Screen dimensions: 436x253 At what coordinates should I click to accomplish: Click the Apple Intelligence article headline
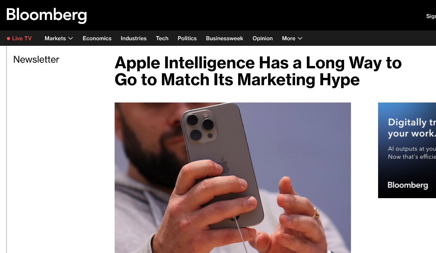tap(258, 71)
